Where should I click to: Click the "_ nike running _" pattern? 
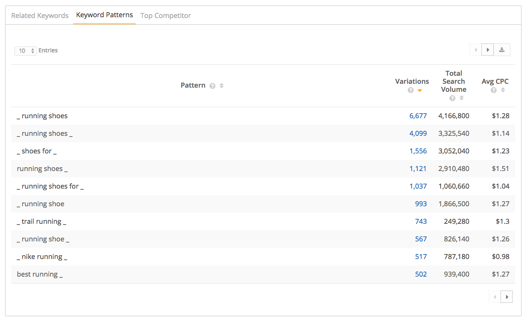click(42, 257)
